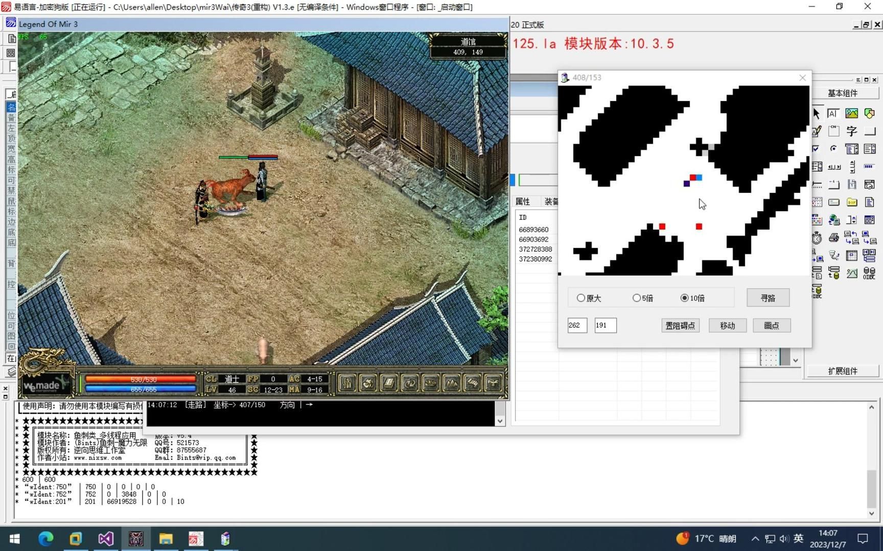Pick the label component marked 字
Viewport: 883px width, 551px height.
coord(852,131)
